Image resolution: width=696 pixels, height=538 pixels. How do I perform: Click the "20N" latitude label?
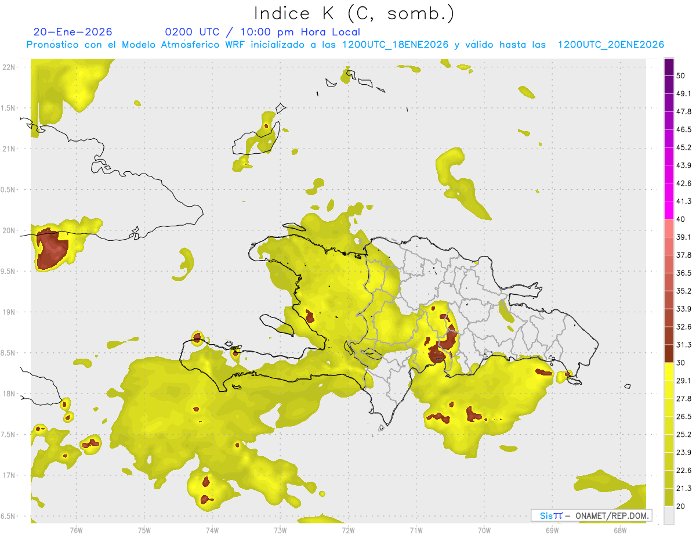pos(9,230)
